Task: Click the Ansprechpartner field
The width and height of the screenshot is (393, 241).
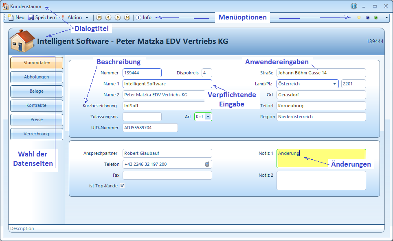Action: tap(167, 153)
